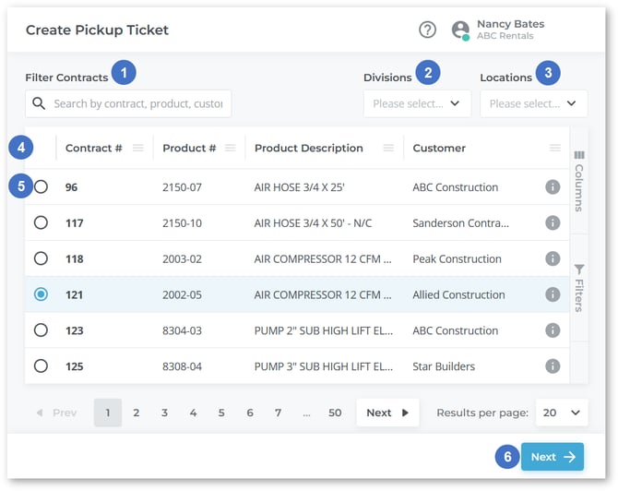Image resolution: width=618 pixels, height=491 pixels.
Task: Jump to page 50
Action: coord(335,413)
